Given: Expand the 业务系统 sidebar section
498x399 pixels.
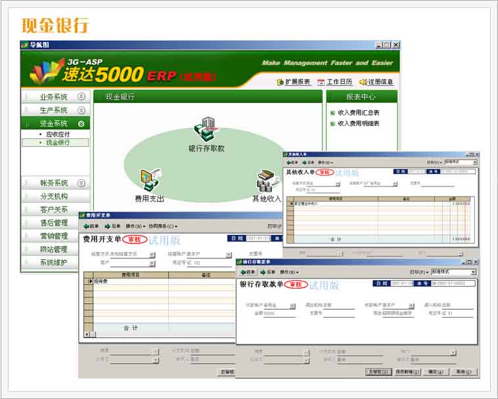Looking at the screenshot, I should coord(81,96).
